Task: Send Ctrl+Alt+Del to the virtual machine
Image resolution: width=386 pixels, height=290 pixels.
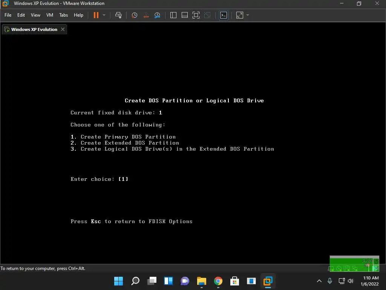Action: tap(118, 15)
